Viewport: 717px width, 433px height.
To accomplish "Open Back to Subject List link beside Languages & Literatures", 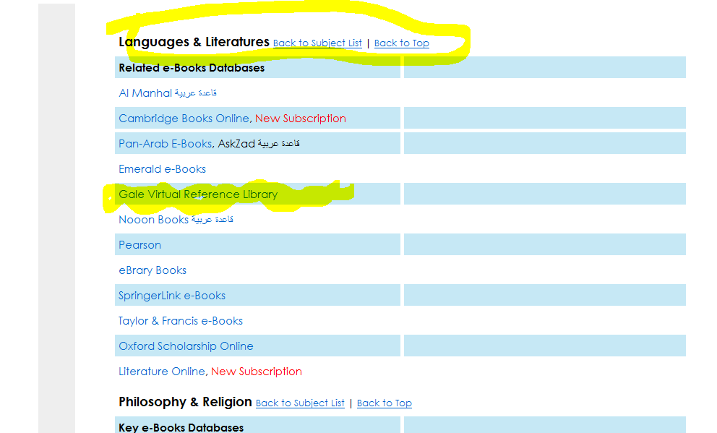I will tap(317, 43).
